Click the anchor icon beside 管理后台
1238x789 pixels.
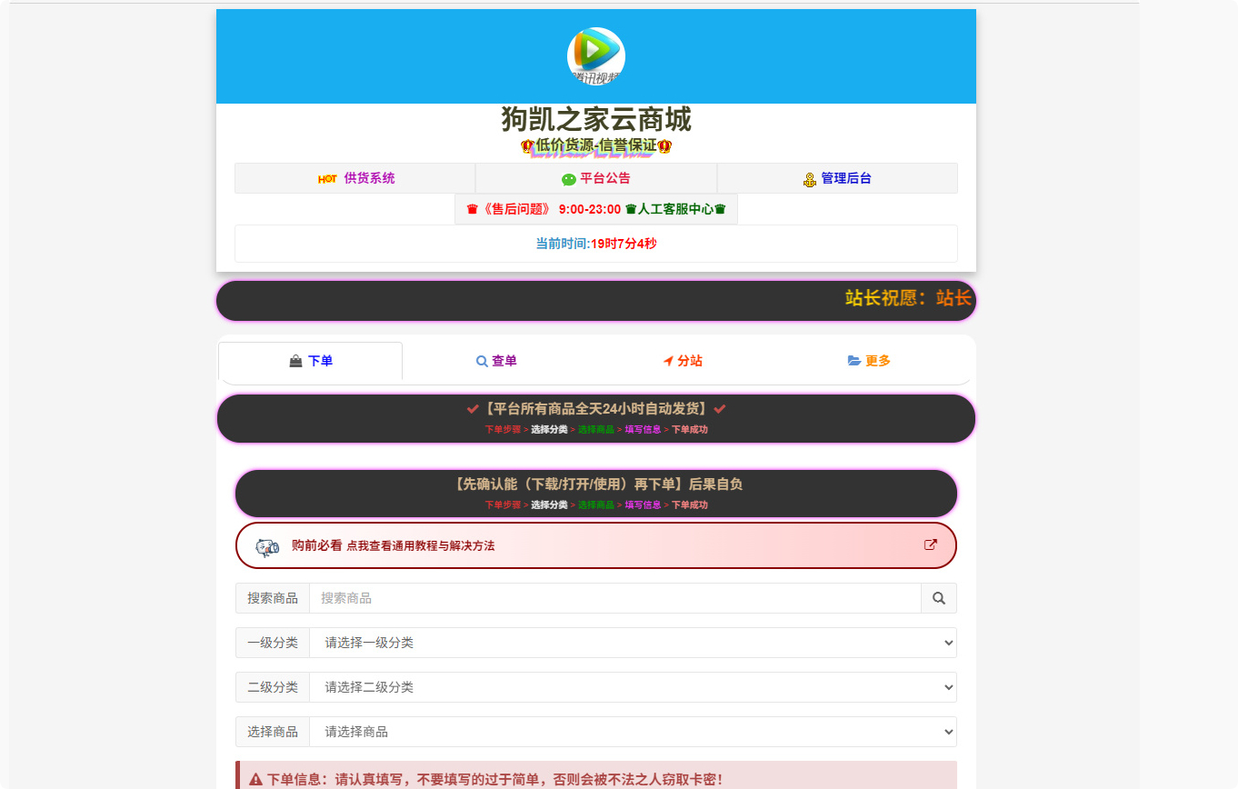pos(810,180)
